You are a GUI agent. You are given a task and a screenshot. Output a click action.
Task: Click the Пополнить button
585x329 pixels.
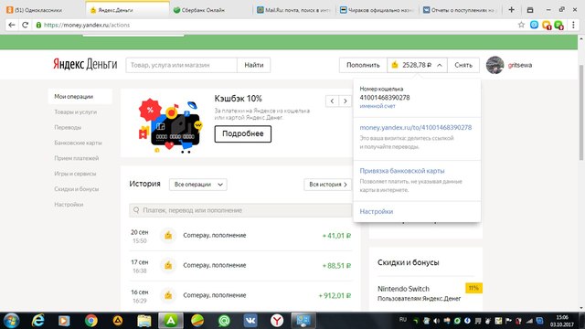point(363,65)
